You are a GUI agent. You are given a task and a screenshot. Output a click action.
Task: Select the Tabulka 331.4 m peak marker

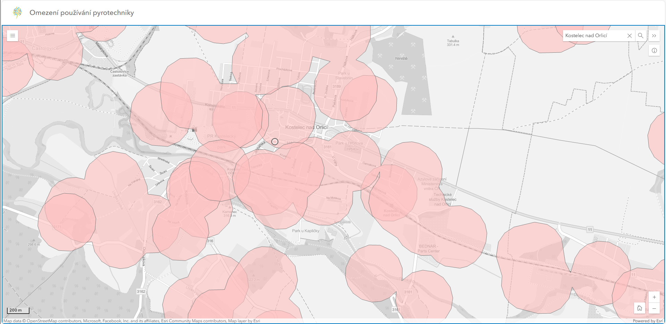pos(453,37)
